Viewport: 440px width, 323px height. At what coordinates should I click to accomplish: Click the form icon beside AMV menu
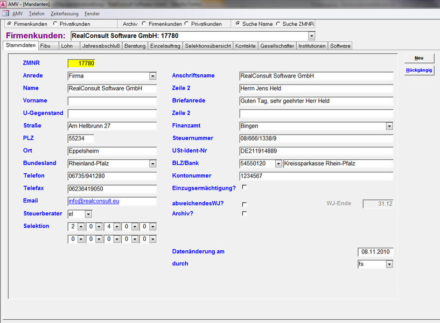coord(5,13)
